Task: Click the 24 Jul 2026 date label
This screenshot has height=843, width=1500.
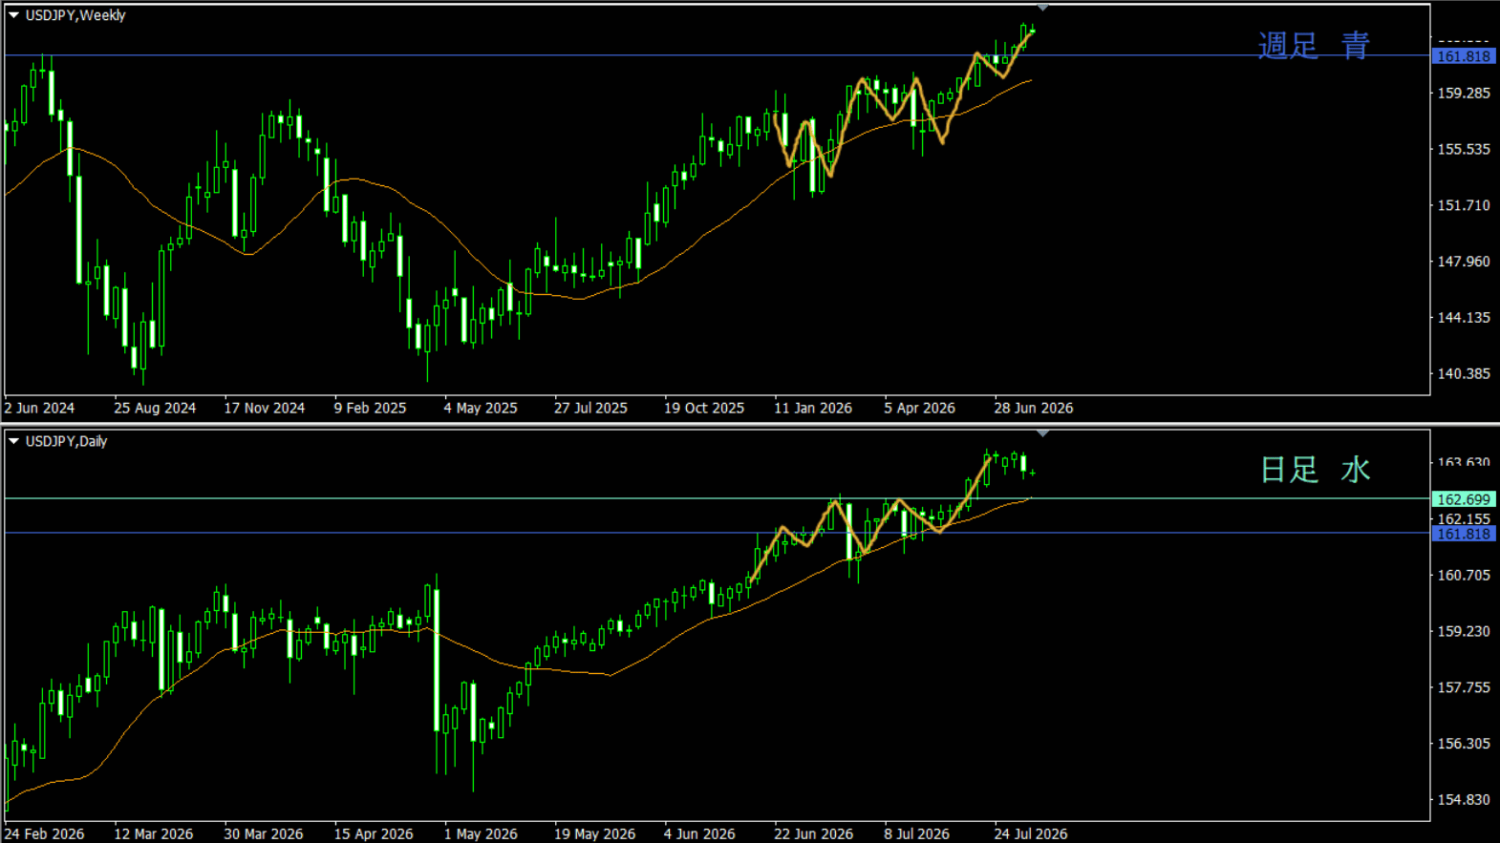Action: tap(1031, 833)
